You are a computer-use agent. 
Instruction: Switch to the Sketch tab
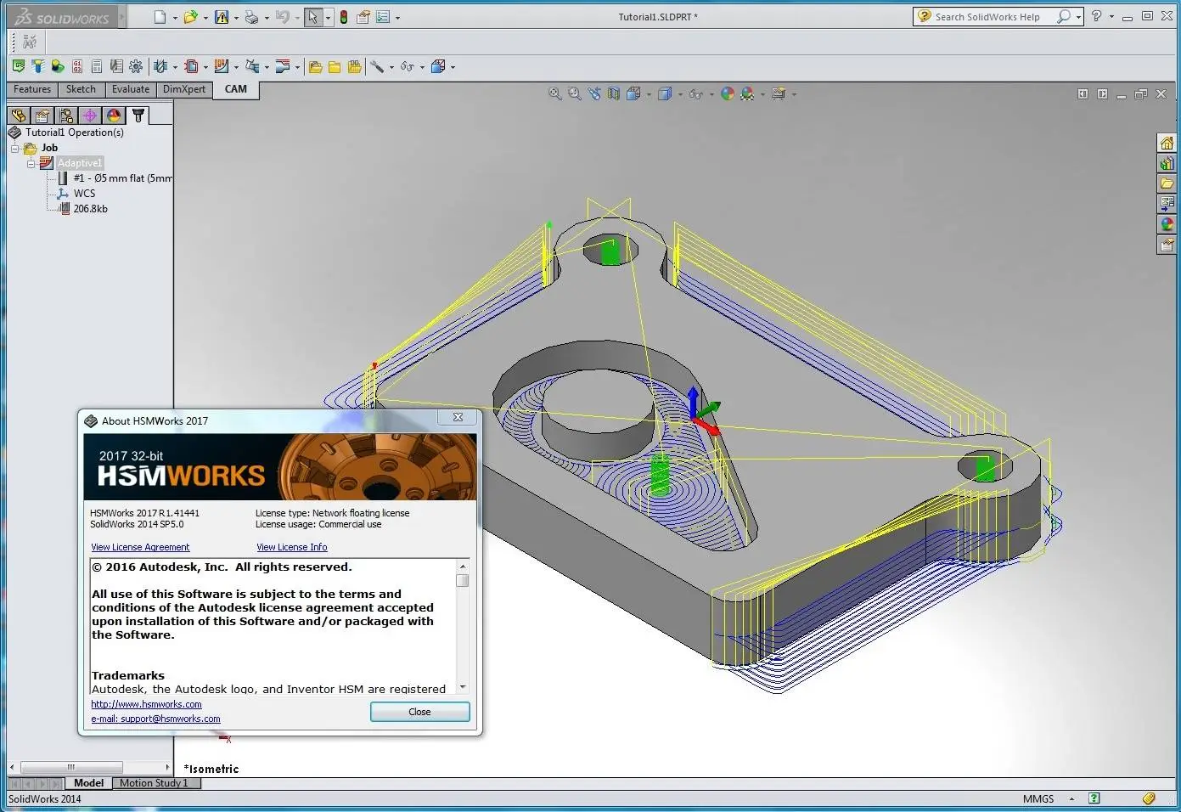[x=81, y=89]
